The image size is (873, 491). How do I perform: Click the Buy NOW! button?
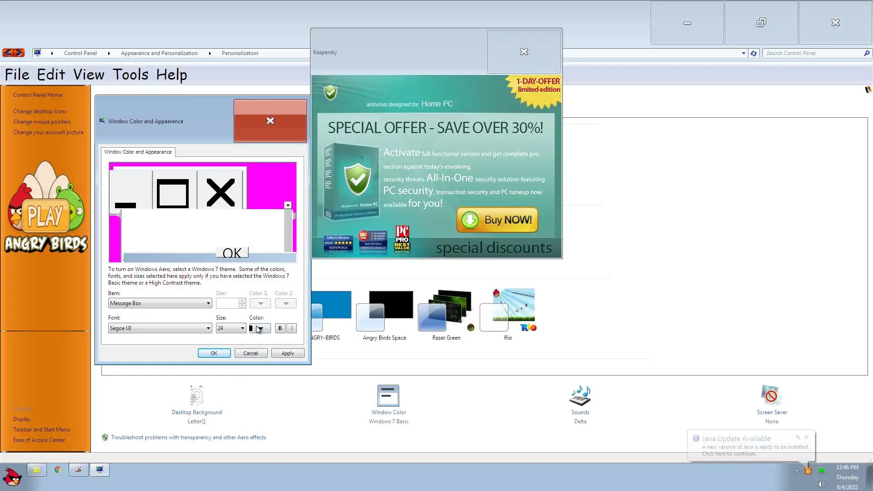click(x=497, y=220)
